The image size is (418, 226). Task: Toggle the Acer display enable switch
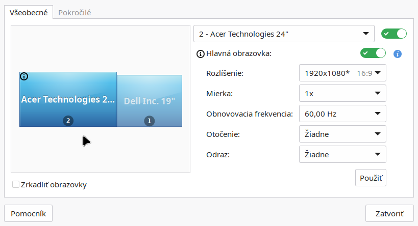tap(394, 34)
